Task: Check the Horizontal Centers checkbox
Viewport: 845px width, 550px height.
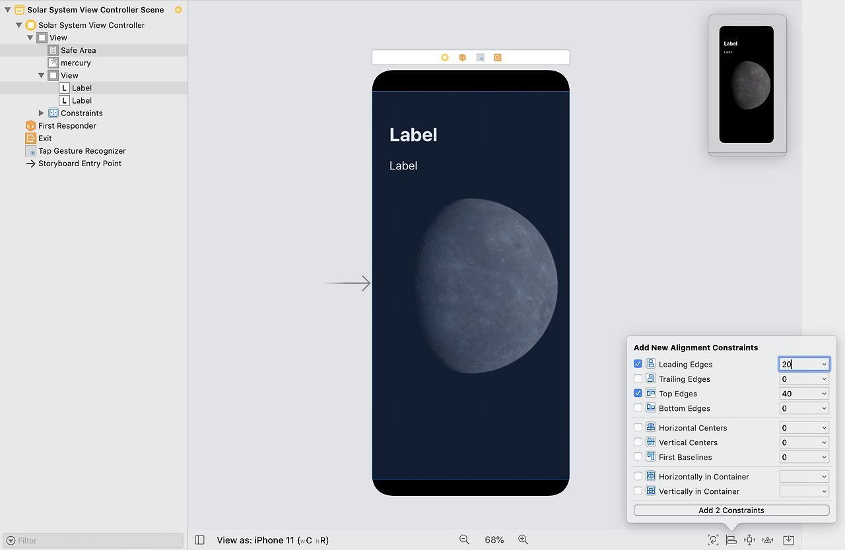Action: pyautogui.click(x=638, y=427)
